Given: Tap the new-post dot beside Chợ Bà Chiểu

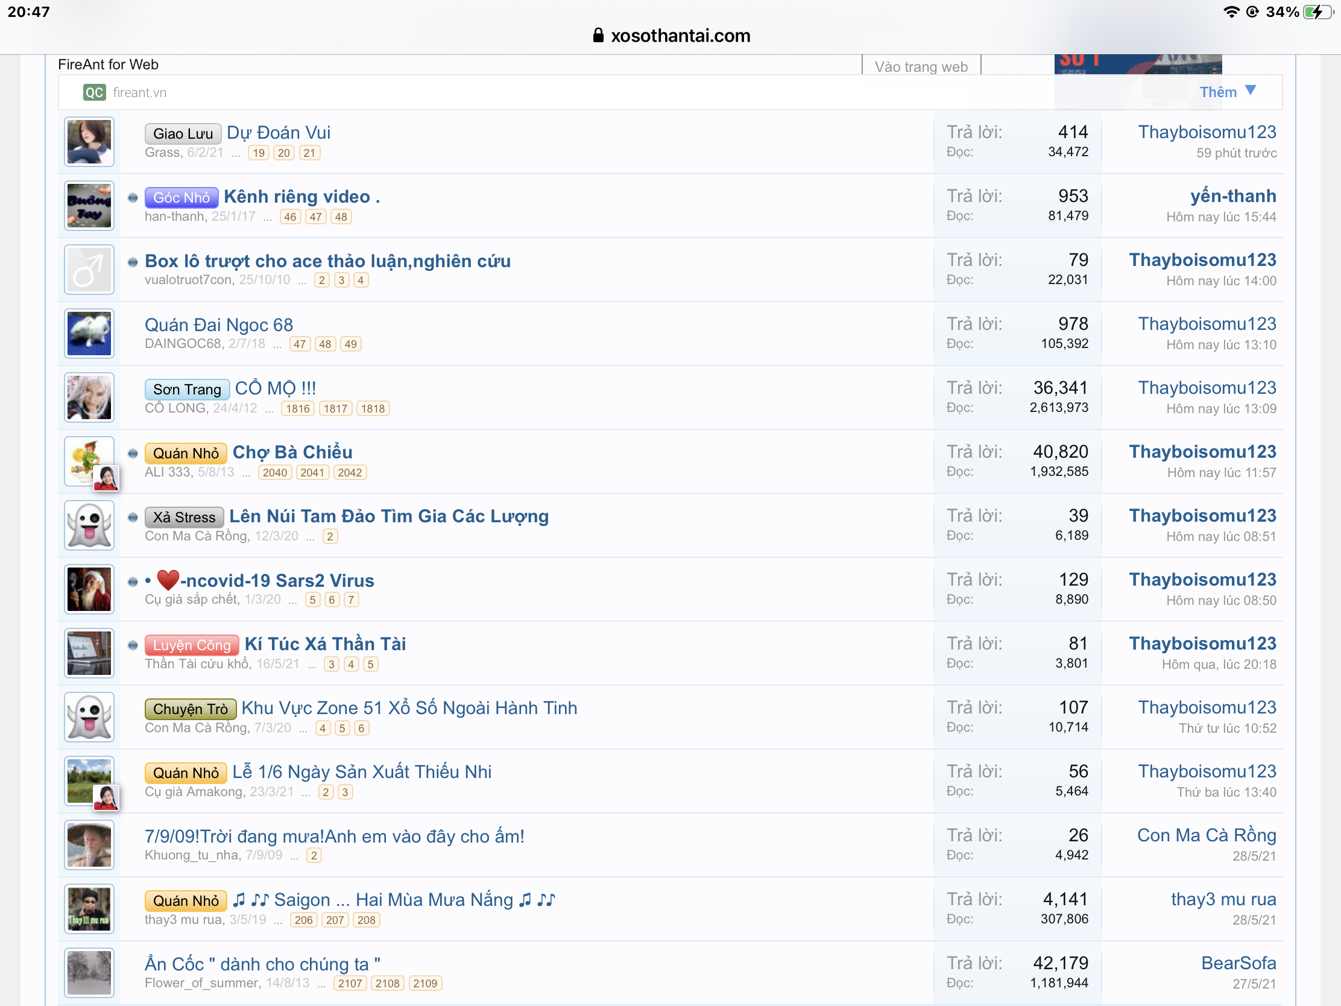Looking at the screenshot, I should tap(133, 454).
